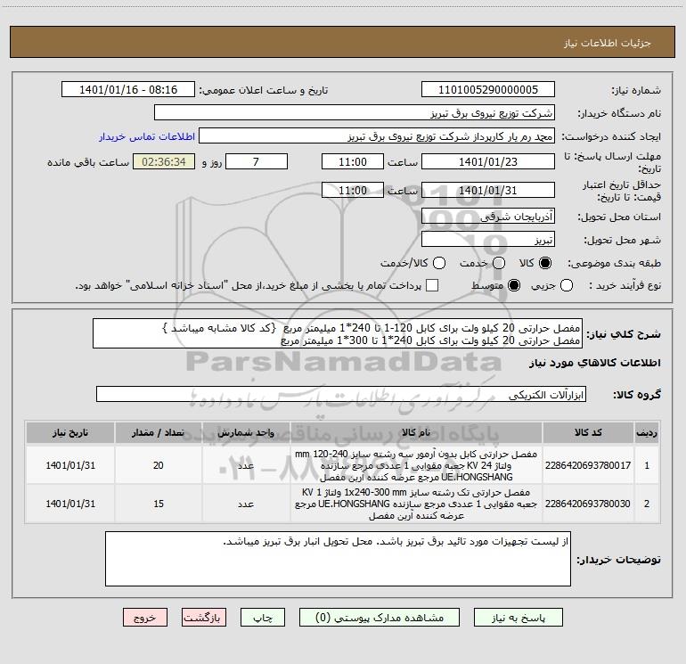Click the buyer name field شرکت توزیع نیروی برق تبریز
This screenshot has width=686, height=664.
(x=355, y=113)
